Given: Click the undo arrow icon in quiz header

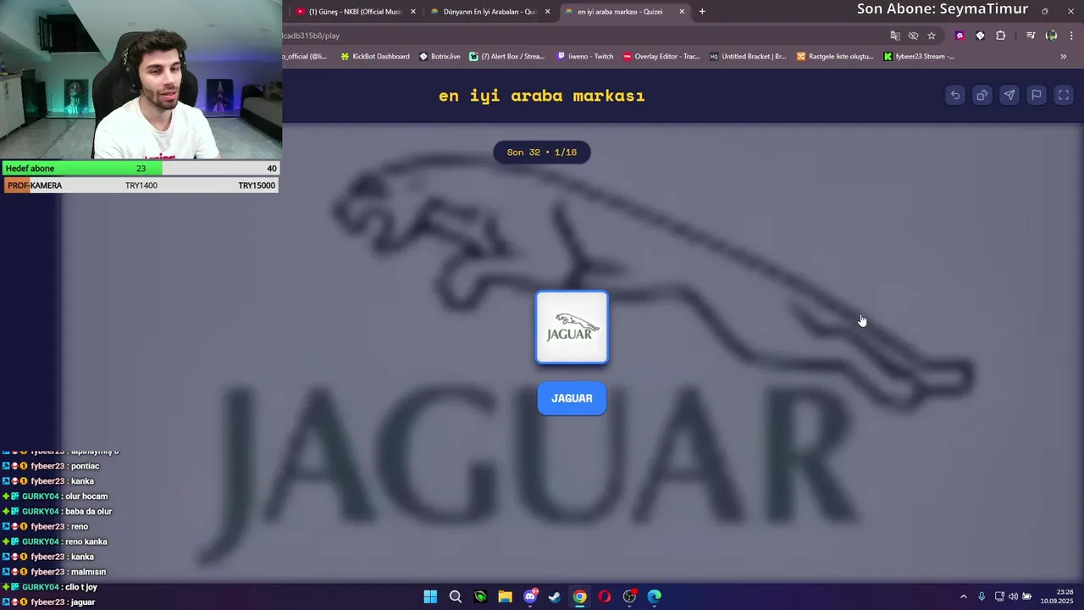Looking at the screenshot, I should (955, 96).
